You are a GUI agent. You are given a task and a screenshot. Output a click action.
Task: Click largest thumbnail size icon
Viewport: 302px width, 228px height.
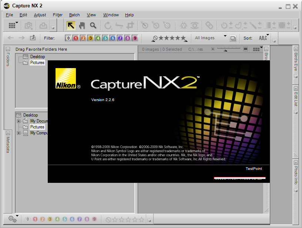click(x=245, y=49)
